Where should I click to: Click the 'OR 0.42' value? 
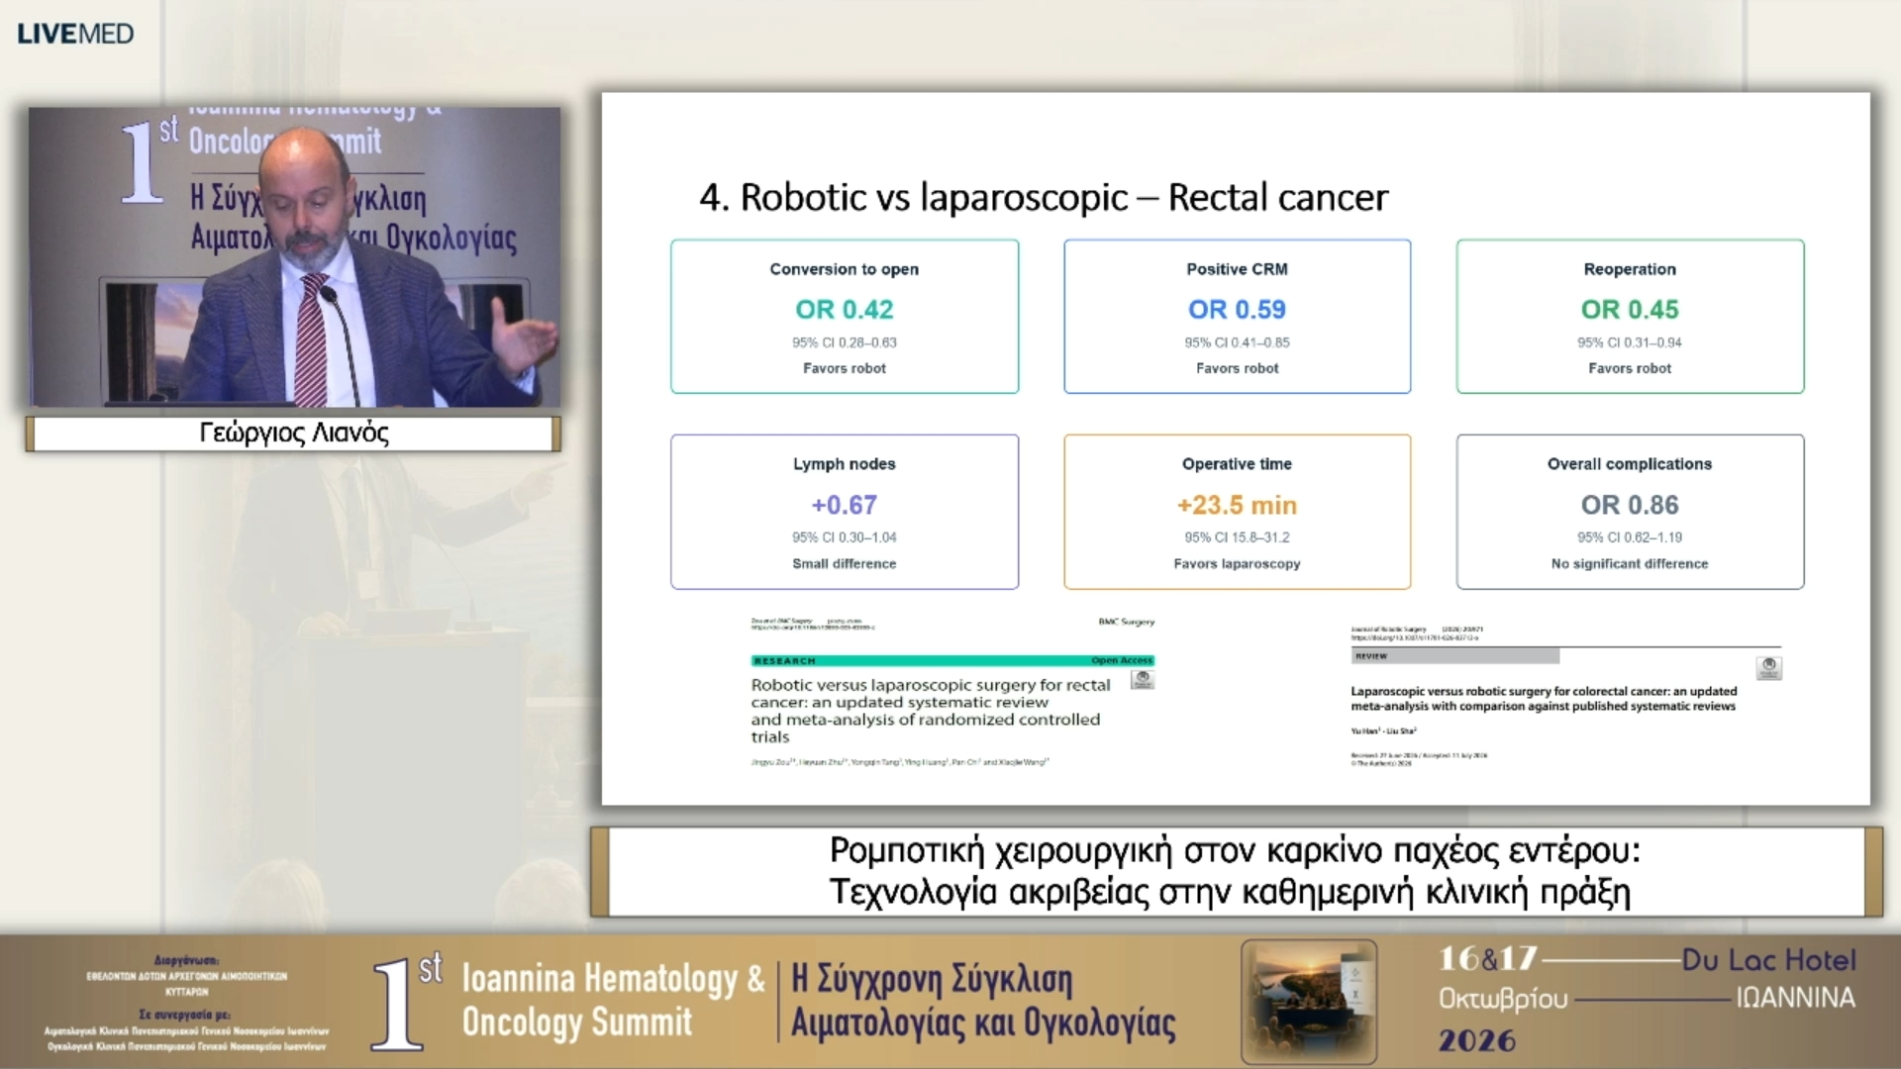pyautogui.click(x=845, y=310)
